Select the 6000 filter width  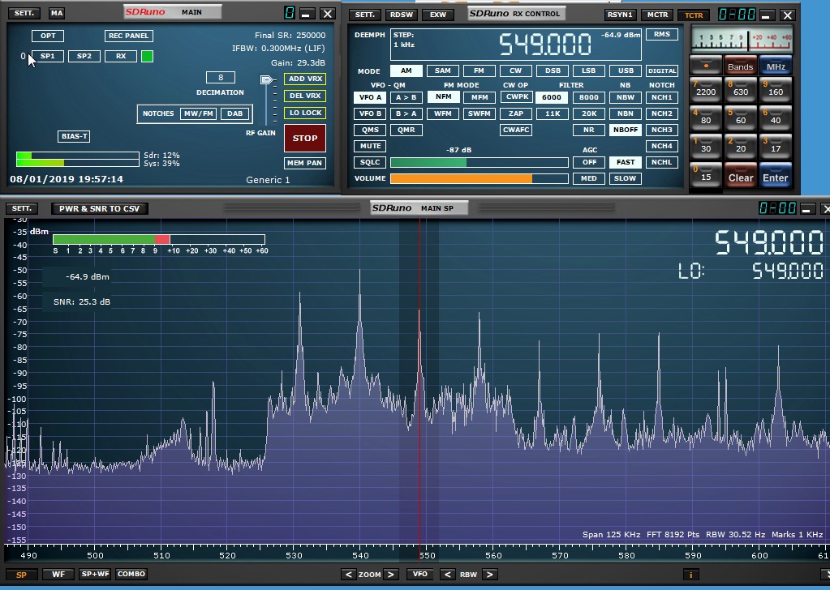pyautogui.click(x=552, y=97)
